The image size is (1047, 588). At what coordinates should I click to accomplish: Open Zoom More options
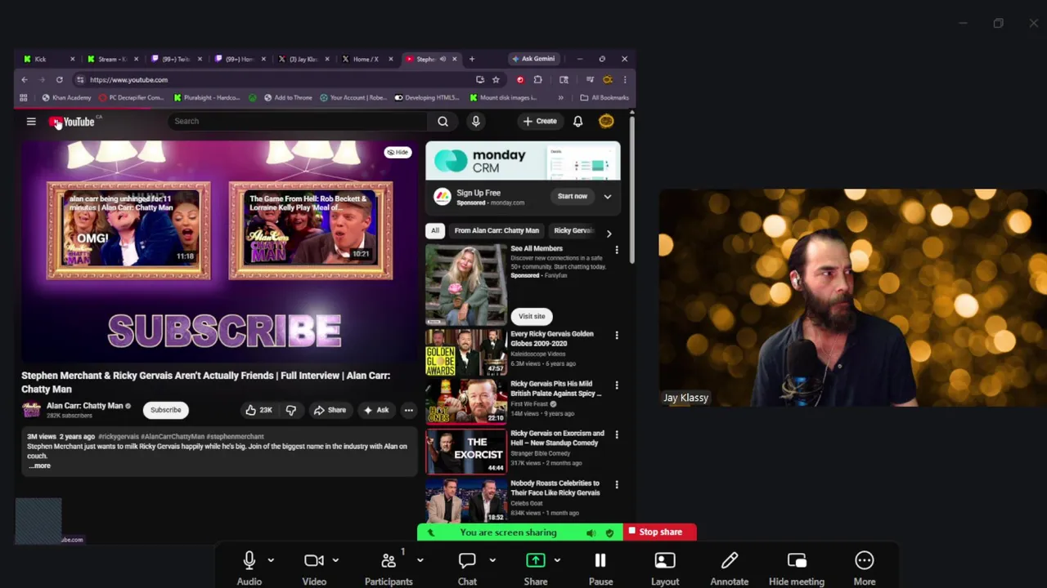(865, 568)
